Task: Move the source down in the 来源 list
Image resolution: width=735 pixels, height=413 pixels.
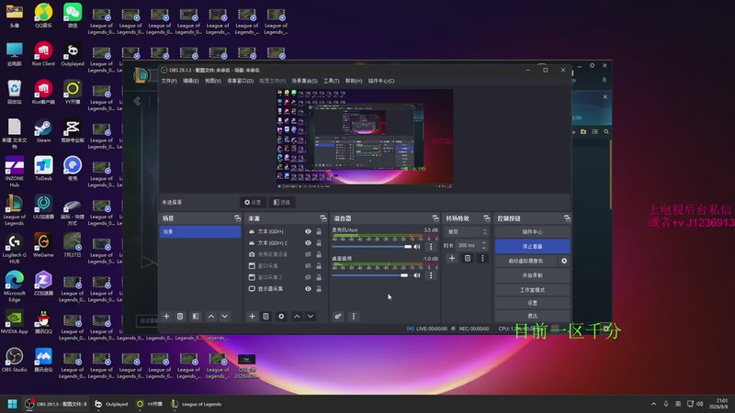Action: point(311,317)
